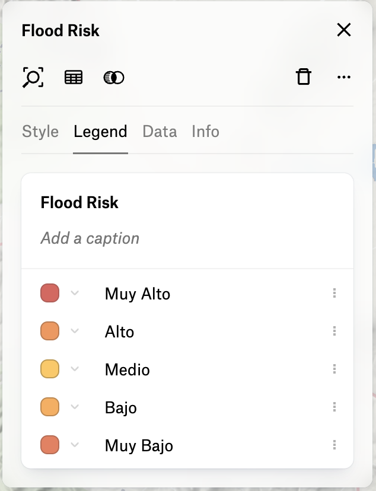Expand the chevron next to Medio swatch
Screen dimensions: 376x491
[x=75, y=369]
